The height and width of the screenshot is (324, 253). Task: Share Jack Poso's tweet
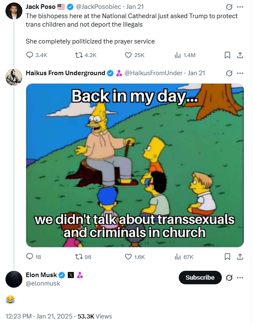[240, 55]
